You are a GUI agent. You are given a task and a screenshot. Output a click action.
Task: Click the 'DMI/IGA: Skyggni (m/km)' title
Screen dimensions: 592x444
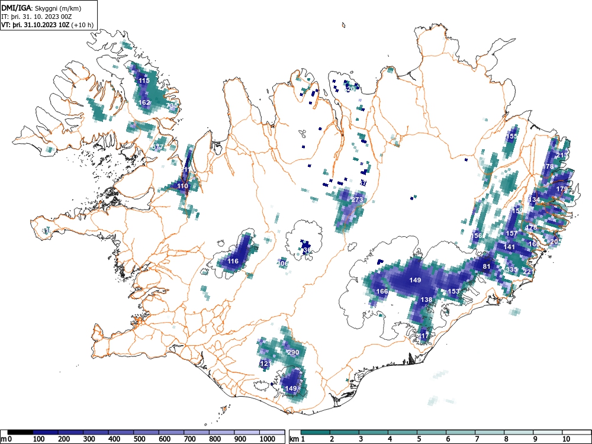(x=41, y=8)
